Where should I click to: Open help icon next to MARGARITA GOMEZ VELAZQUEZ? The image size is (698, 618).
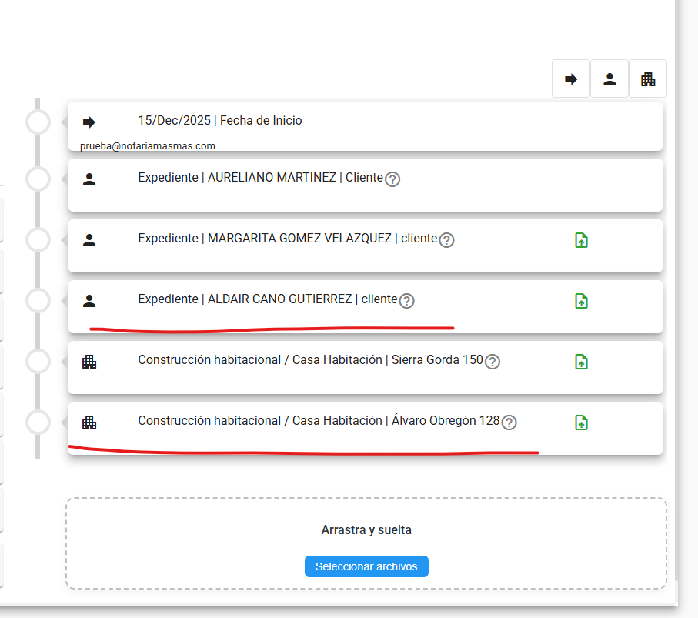(446, 240)
